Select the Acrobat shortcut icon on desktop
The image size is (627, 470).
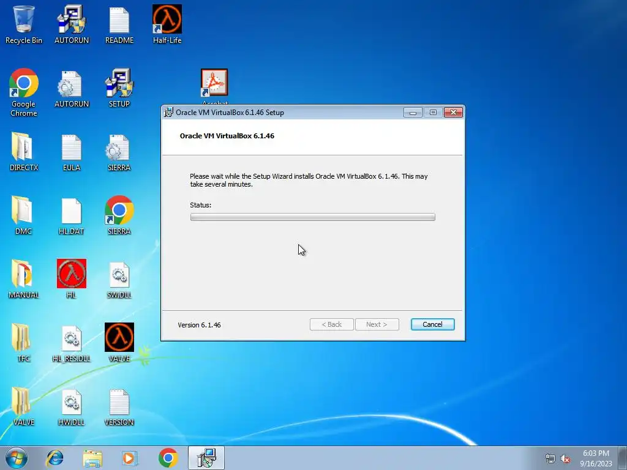214,83
